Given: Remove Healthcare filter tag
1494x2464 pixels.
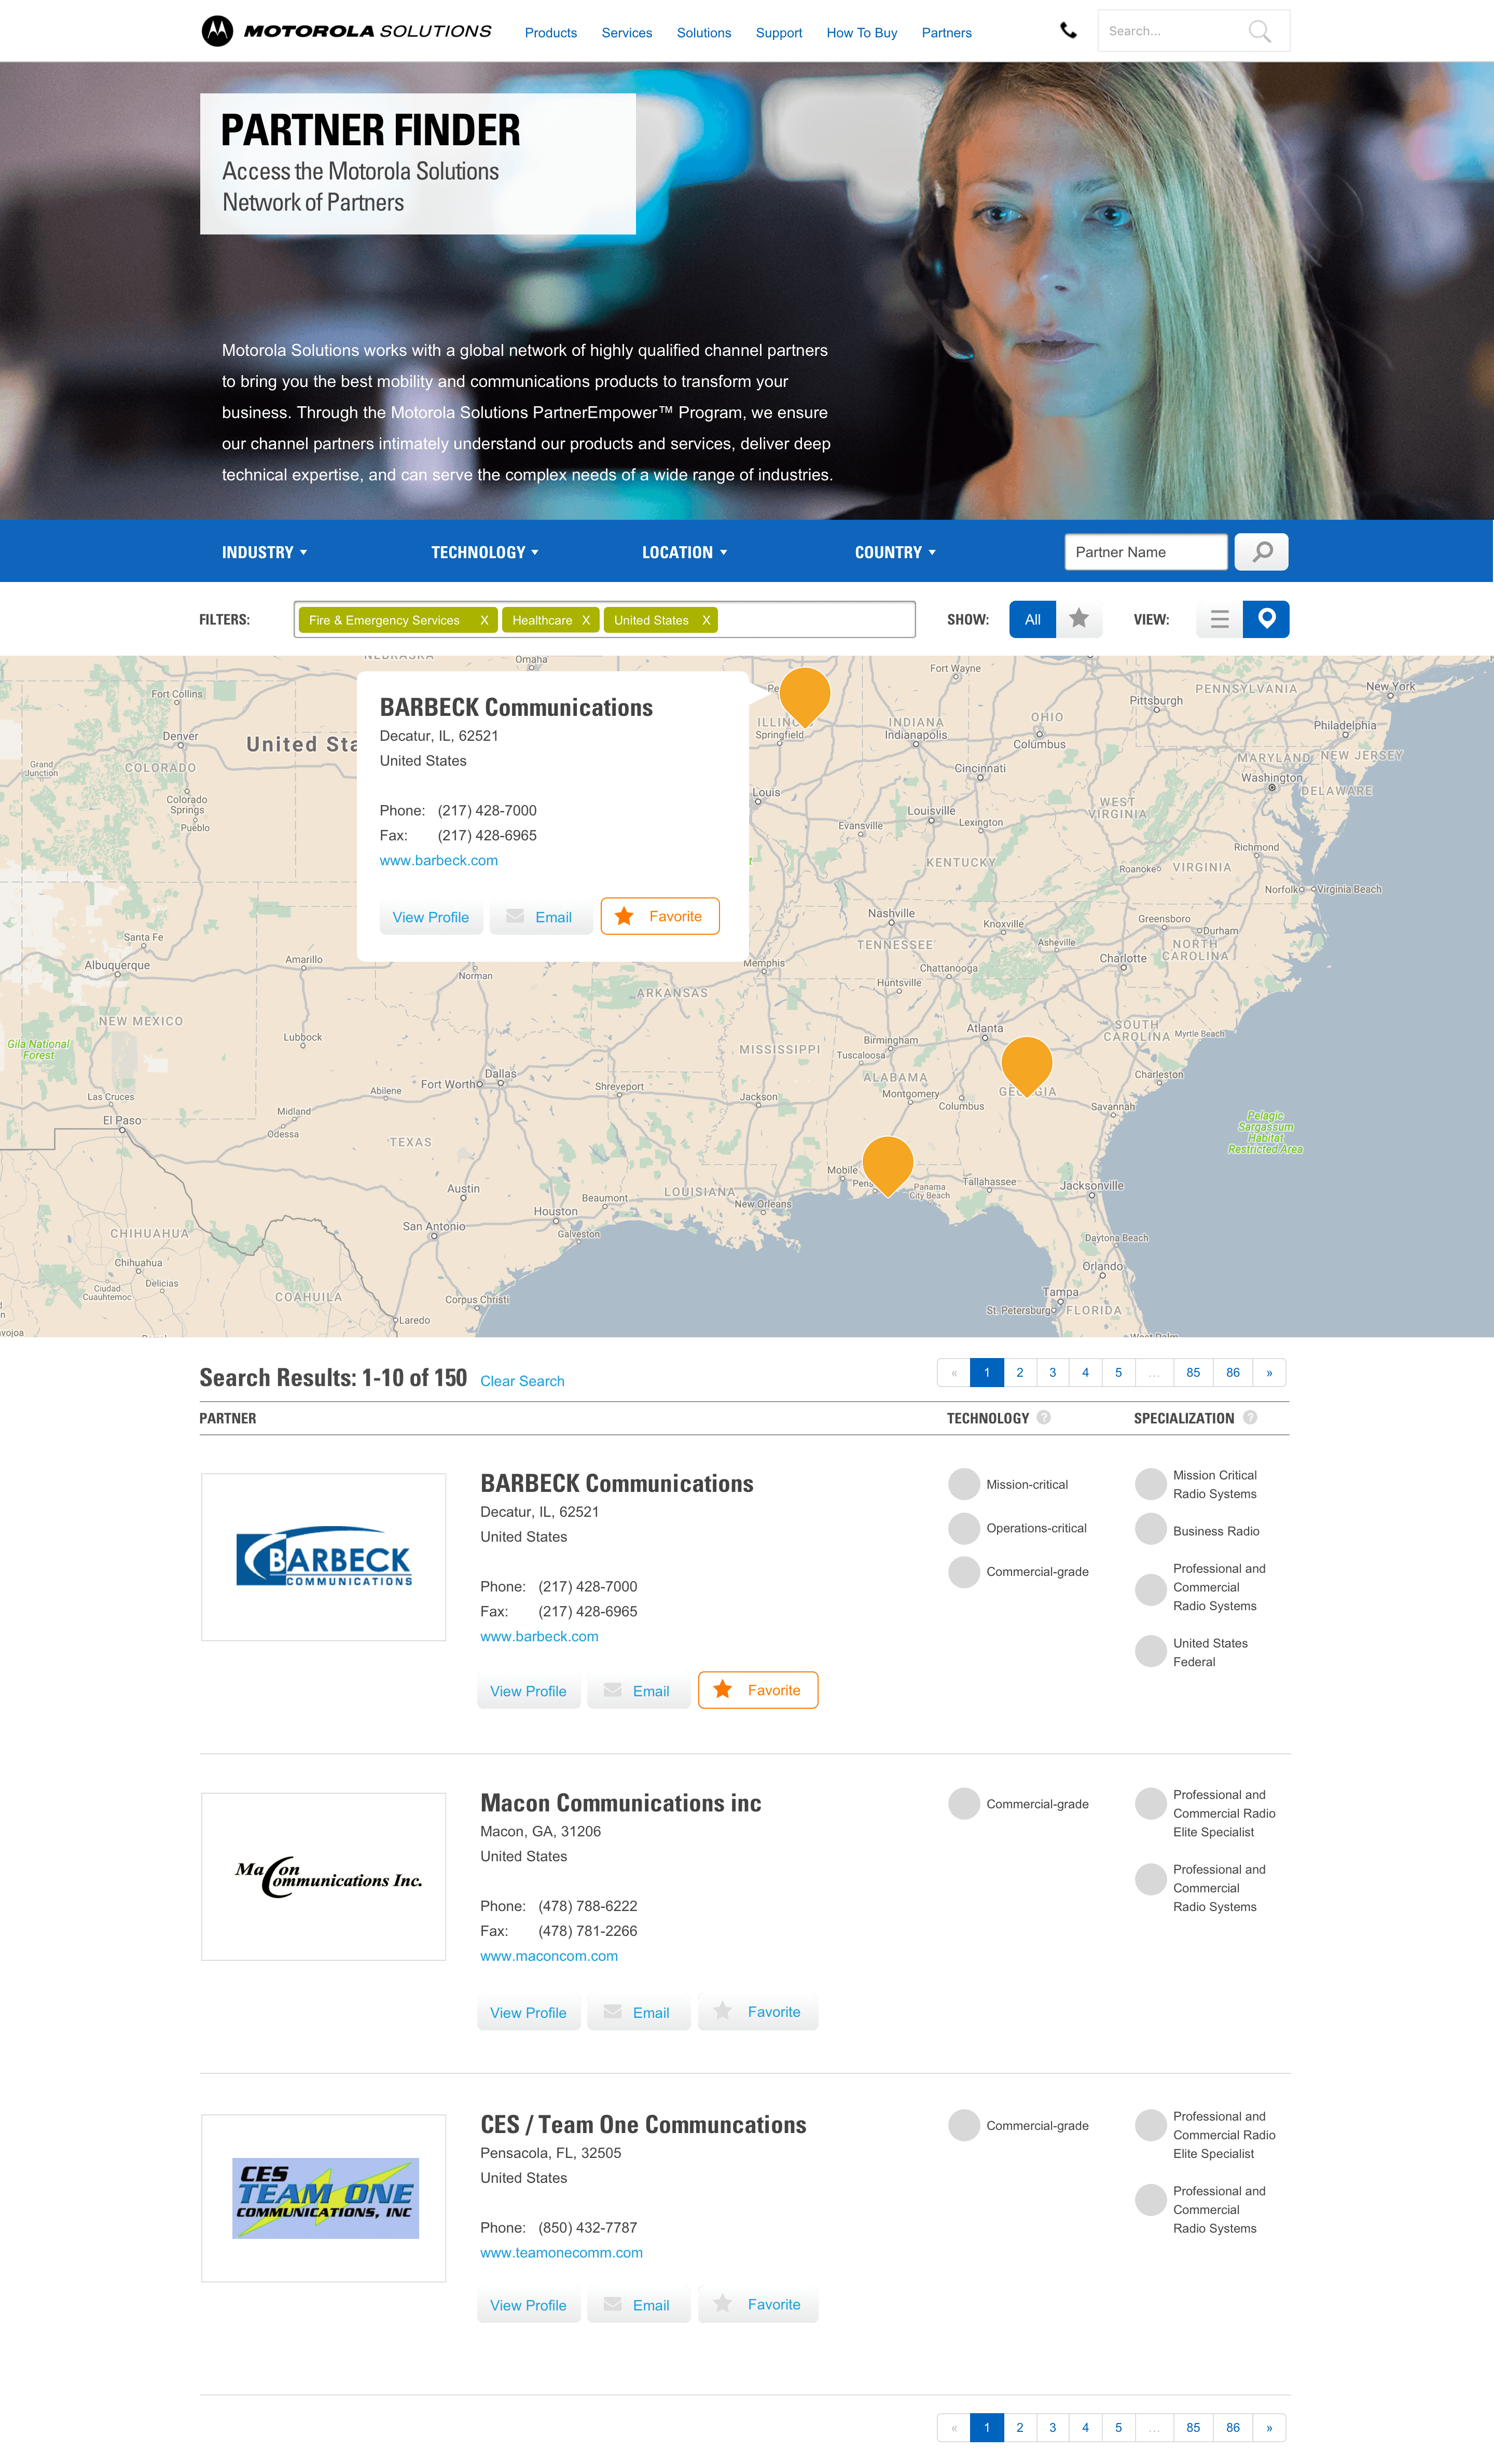Looking at the screenshot, I should click(586, 620).
